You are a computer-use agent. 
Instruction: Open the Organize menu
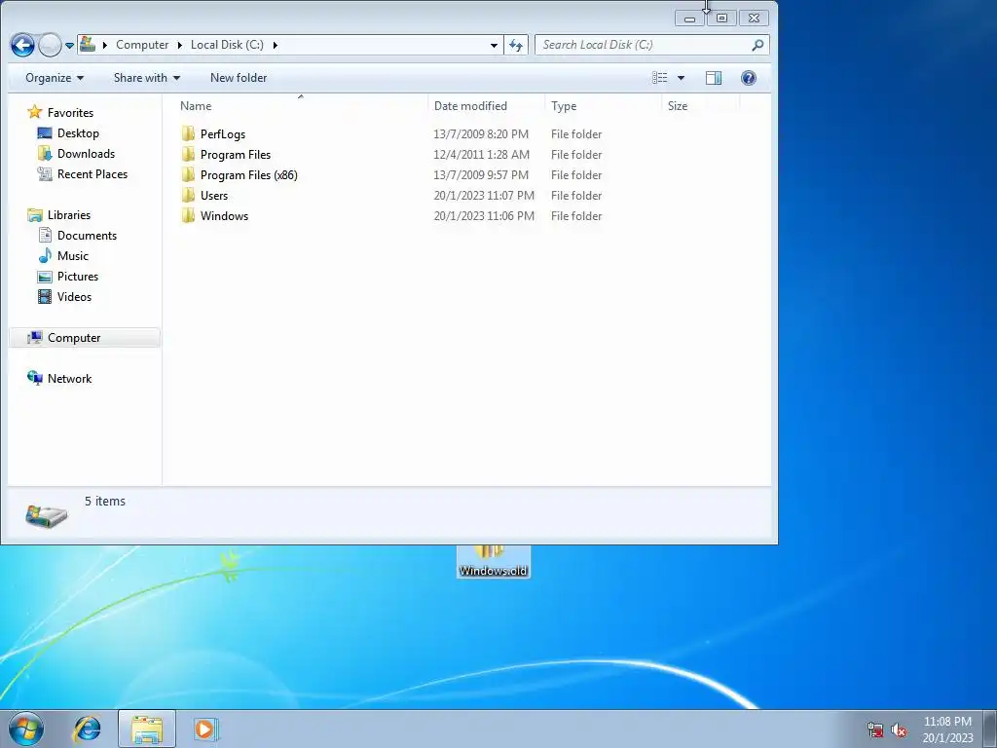[55, 78]
